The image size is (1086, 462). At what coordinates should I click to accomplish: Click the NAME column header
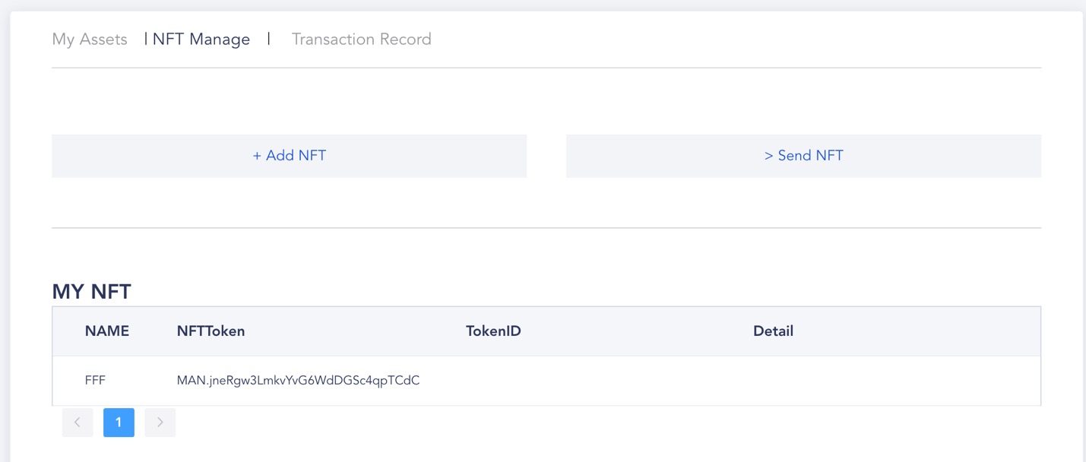pos(107,331)
